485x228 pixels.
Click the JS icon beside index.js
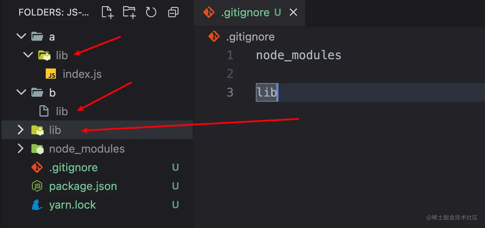click(51, 74)
